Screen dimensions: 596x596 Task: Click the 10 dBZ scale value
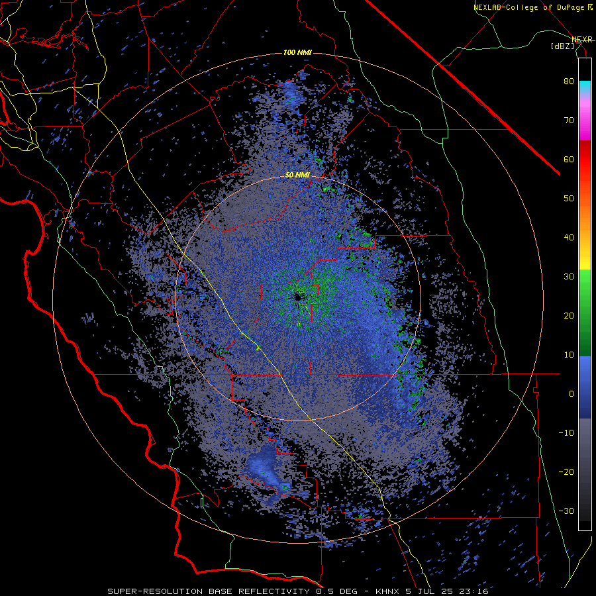point(569,355)
